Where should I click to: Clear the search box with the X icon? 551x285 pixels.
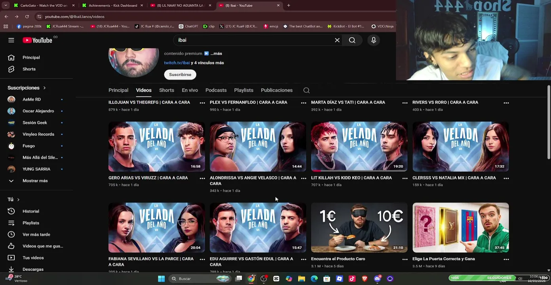337,40
